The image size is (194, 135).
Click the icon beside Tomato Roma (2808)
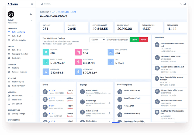120,92
